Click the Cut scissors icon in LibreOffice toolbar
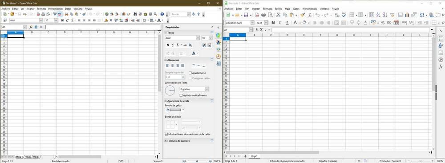Image resolution: width=445 pixels, height=163 pixels. [279, 15]
